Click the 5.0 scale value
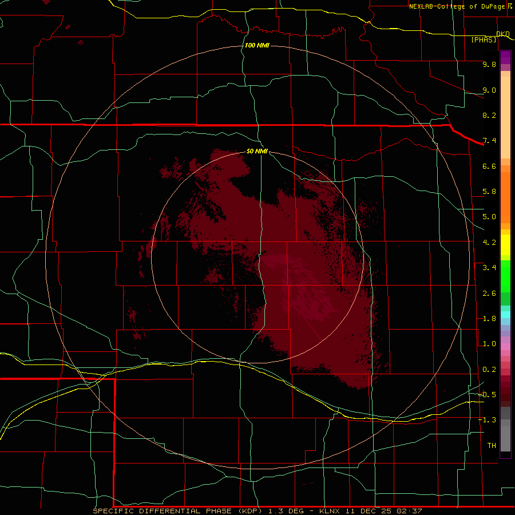This screenshot has height=515, width=515. [489, 217]
